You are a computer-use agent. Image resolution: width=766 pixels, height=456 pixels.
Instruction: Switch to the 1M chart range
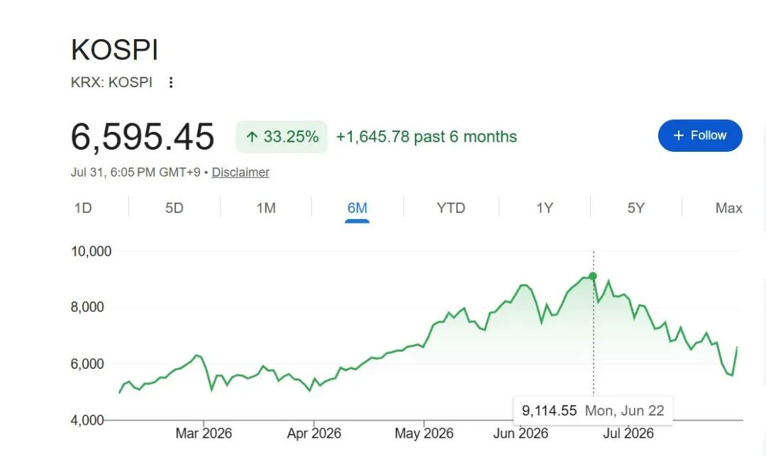266,208
